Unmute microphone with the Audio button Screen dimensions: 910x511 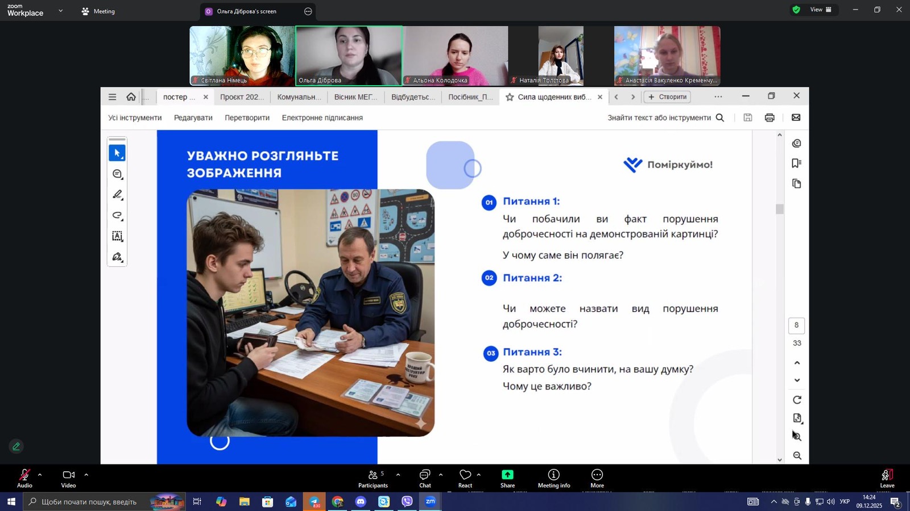tap(24, 478)
